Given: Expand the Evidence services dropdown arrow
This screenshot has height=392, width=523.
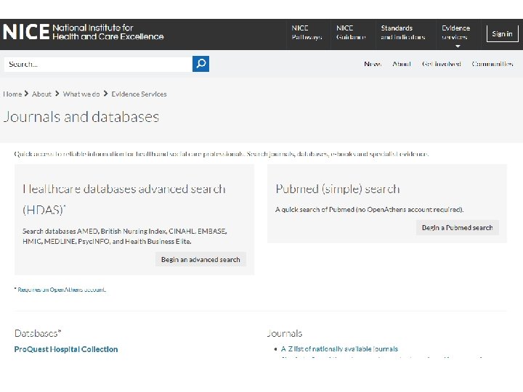Looking at the screenshot, I should tap(458, 46).
